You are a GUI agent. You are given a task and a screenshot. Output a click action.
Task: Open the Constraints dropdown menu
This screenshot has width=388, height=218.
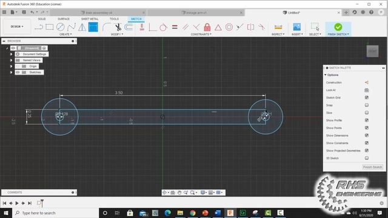pyautogui.click(x=201, y=35)
